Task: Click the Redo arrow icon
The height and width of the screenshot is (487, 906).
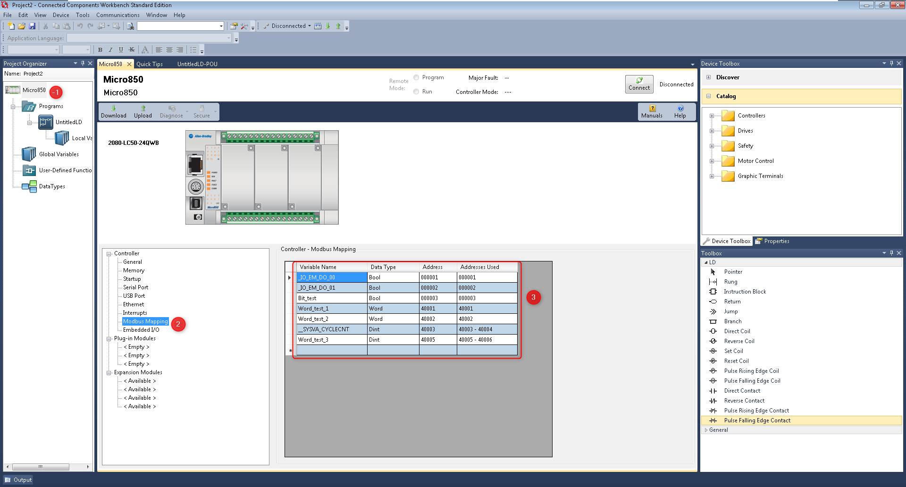Action: (x=90, y=26)
